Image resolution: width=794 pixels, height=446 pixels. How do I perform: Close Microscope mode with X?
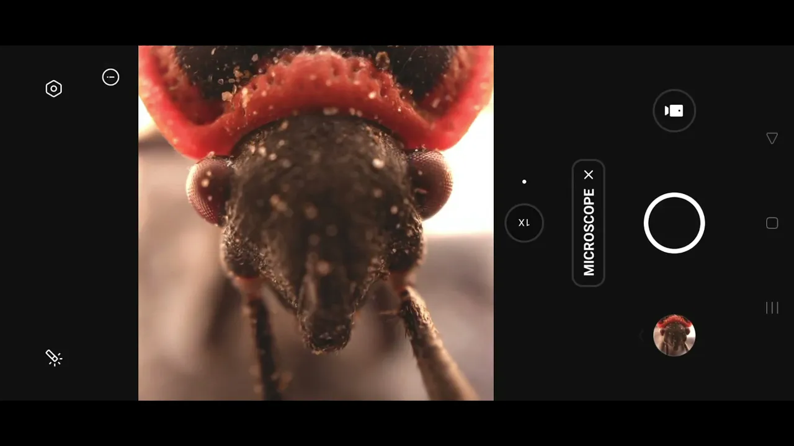(589, 175)
